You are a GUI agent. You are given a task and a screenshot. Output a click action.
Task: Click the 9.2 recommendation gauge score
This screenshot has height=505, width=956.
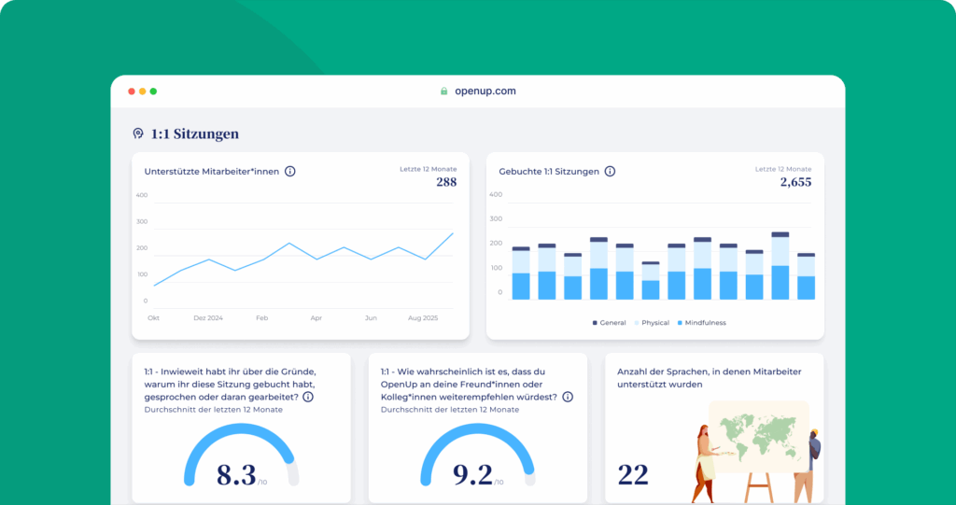pos(472,475)
